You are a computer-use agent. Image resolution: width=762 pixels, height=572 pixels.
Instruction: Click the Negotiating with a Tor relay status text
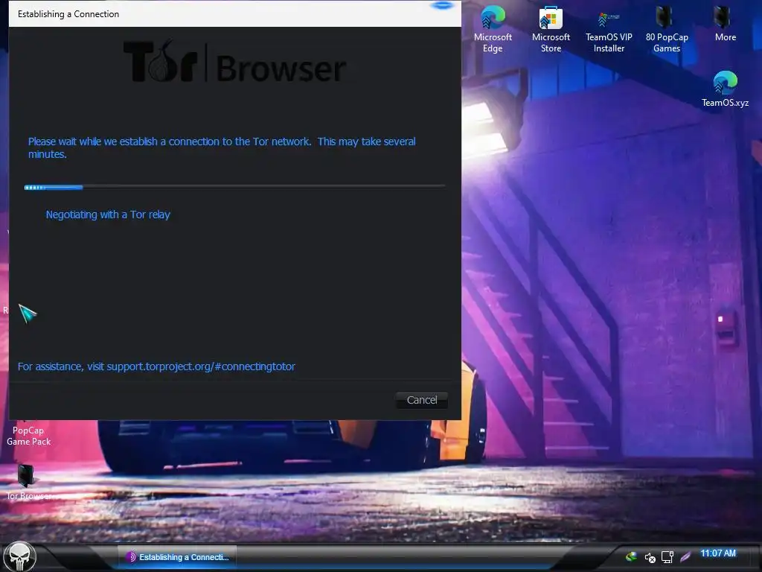(x=108, y=214)
